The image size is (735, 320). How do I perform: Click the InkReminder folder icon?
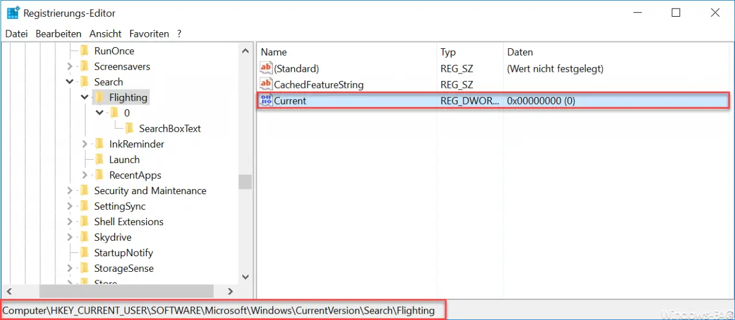(x=99, y=144)
